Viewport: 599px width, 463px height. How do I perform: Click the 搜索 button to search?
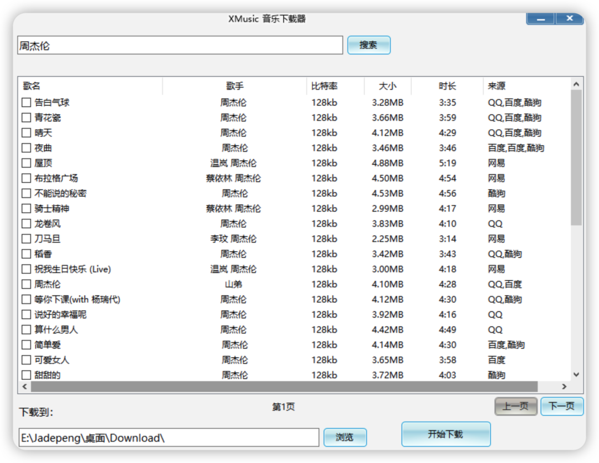(368, 45)
